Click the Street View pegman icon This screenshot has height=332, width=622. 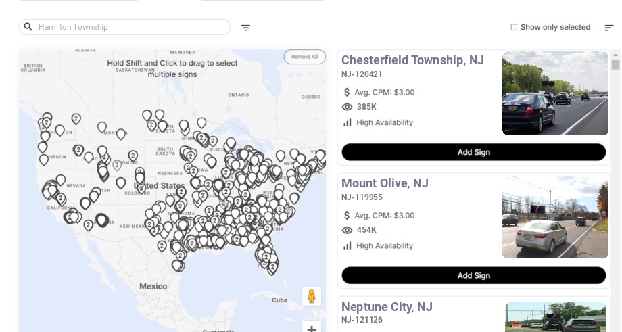[311, 296]
